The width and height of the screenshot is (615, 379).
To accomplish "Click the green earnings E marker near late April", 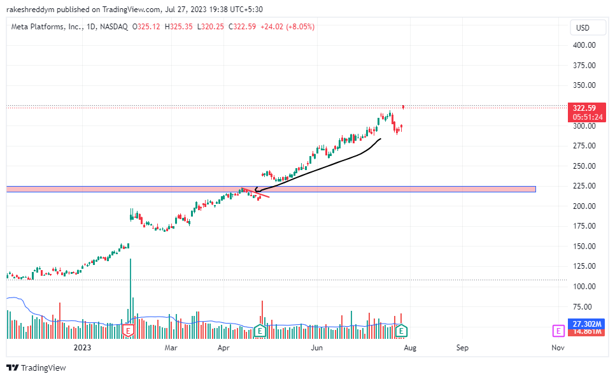I will [x=260, y=331].
